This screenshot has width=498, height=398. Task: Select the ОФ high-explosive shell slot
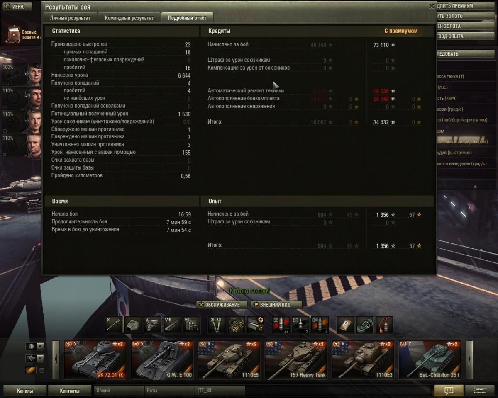pos(320,325)
